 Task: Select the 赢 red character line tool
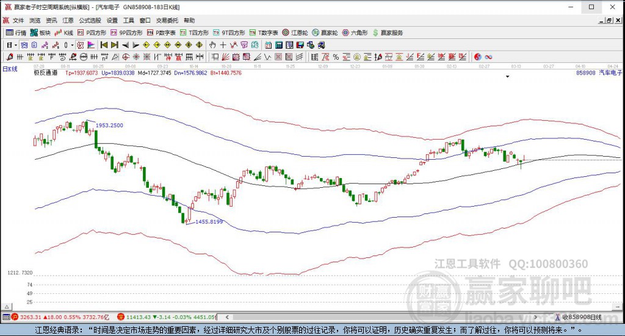[x=178, y=57]
